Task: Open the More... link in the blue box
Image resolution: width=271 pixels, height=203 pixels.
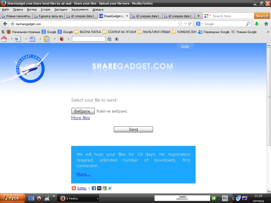Action: pos(83,174)
